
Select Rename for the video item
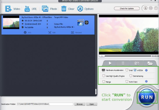point(76,32)
